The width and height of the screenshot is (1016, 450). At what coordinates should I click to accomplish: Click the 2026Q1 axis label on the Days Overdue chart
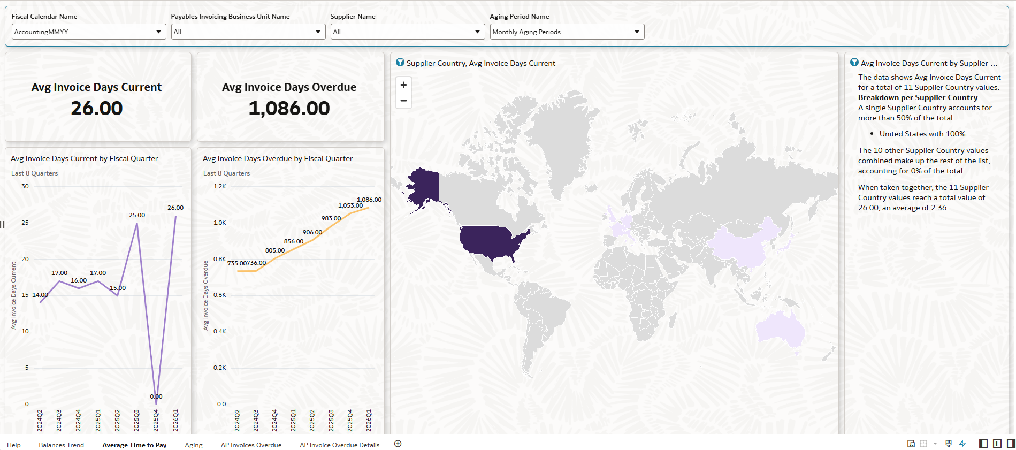tap(369, 421)
